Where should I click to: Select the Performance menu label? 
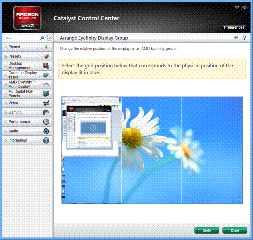point(19,122)
